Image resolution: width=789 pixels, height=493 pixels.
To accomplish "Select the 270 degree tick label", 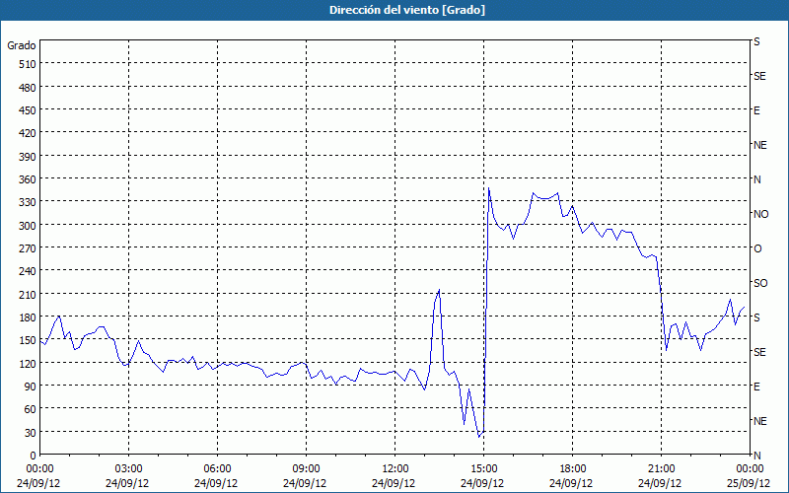I will 28,248.
